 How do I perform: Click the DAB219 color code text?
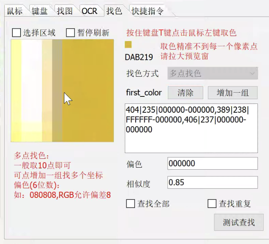pyautogui.click(x=139, y=57)
